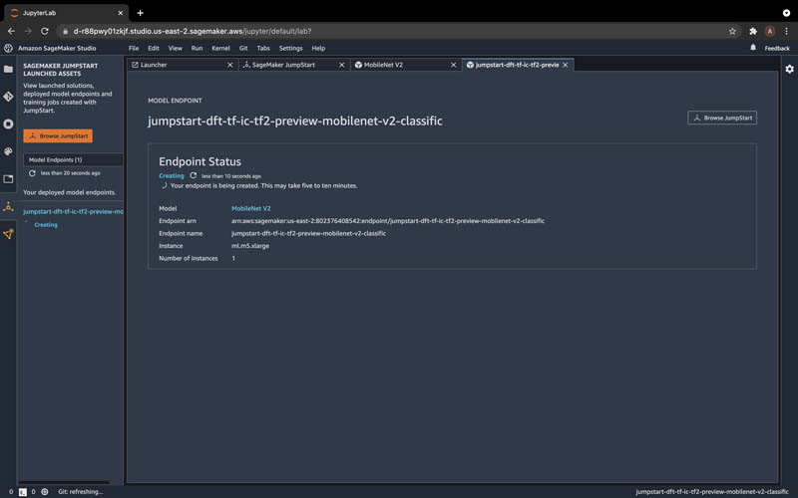Open Running Terminals and Kernels stop icon
This screenshot has height=498, width=798.
click(8, 124)
